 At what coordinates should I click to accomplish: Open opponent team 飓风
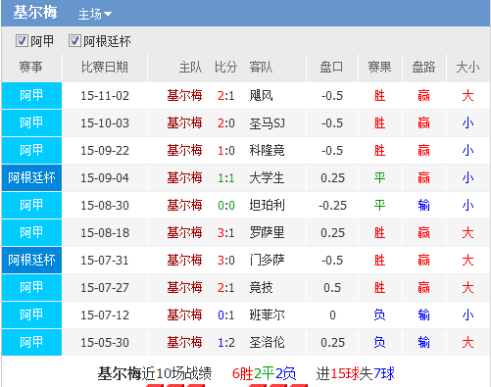pos(261,96)
